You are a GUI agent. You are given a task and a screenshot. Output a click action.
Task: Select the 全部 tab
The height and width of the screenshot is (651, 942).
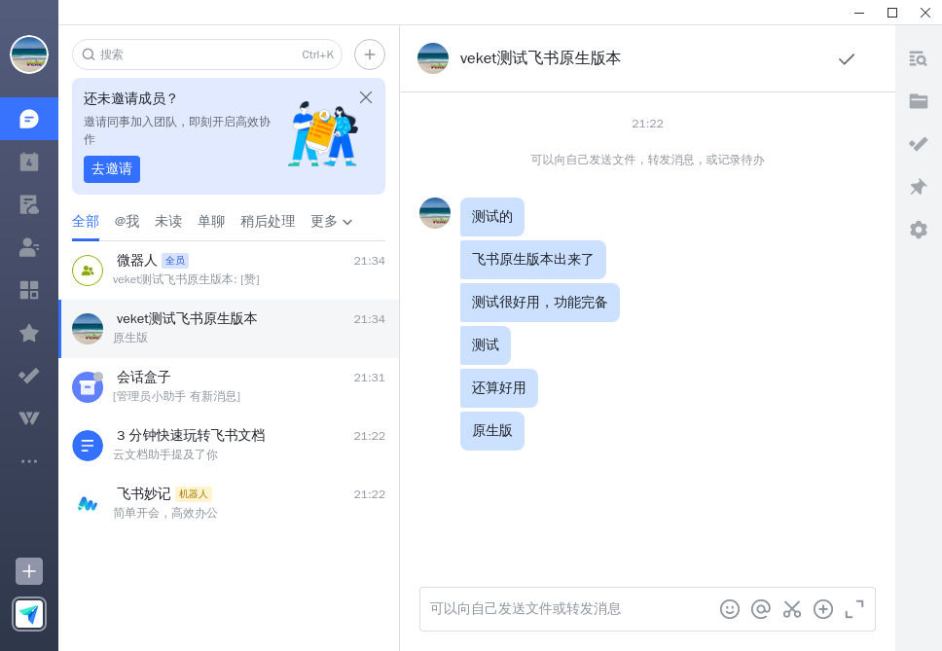[x=86, y=222]
